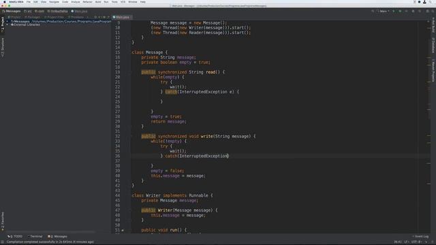Click 'class Message {' on line 15
This screenshot has width=436, height=245.
tap(150, 52)
